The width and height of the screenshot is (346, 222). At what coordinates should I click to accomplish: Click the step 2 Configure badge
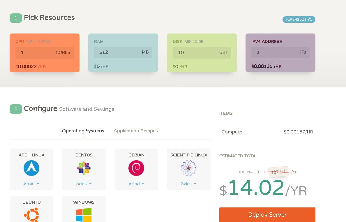click(16, 109)
